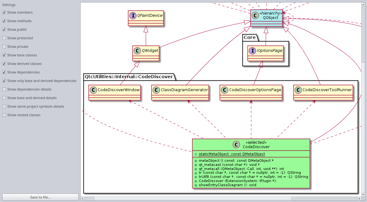Image resolution: width=367 pixels, height=202 pixels.
Task: Click the QObject class icon
Action: pyautogui.click(x=255, y=16)
